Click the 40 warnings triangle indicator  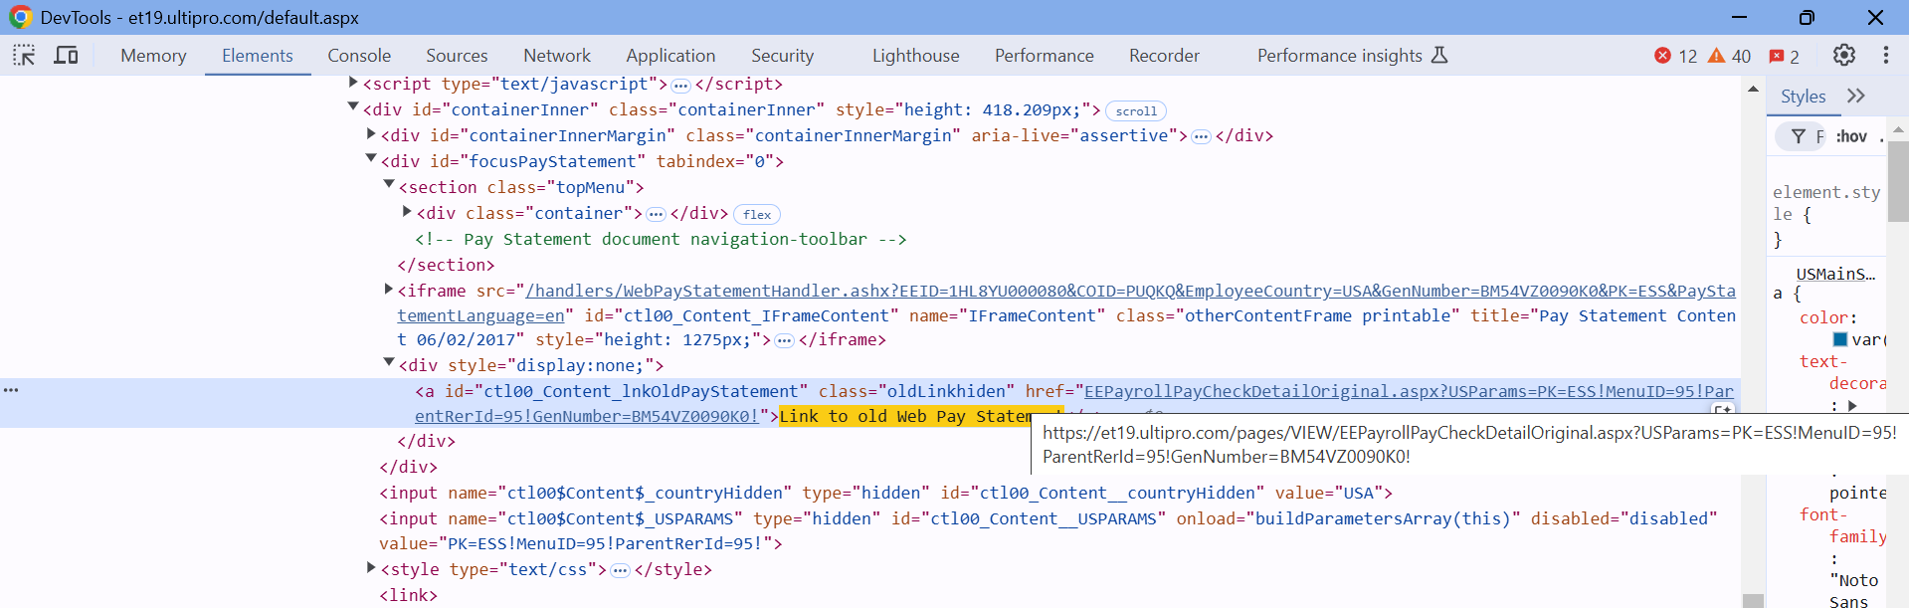click(1730, 56)
